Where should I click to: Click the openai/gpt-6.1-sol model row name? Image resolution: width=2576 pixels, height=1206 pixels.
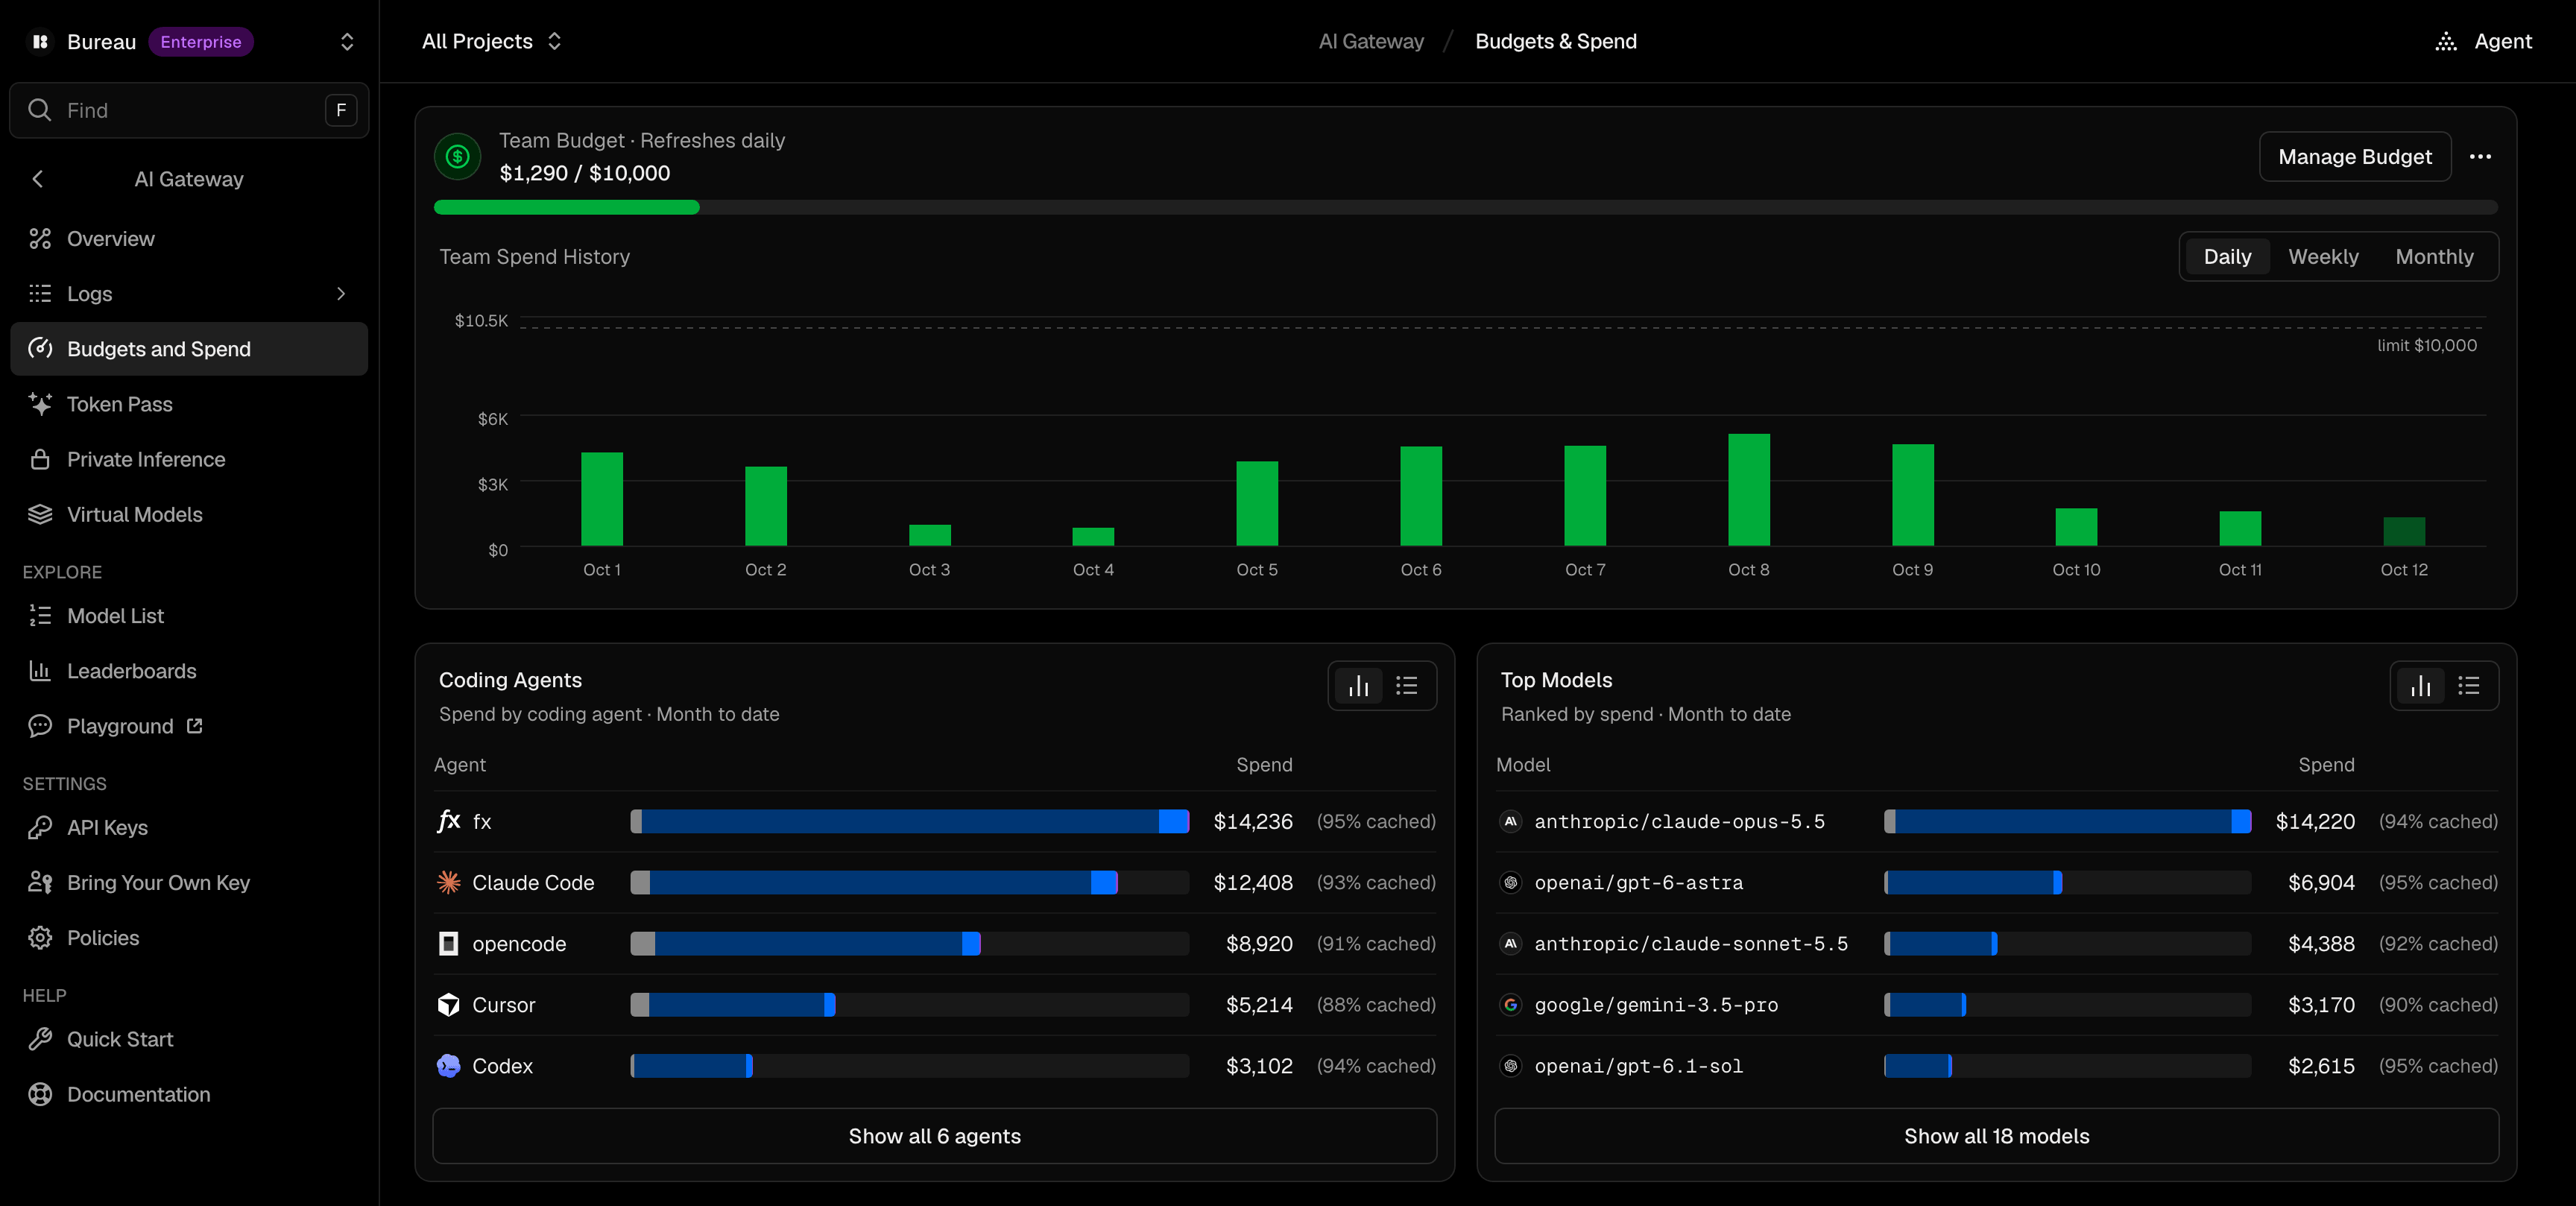pos(1638,1066)
